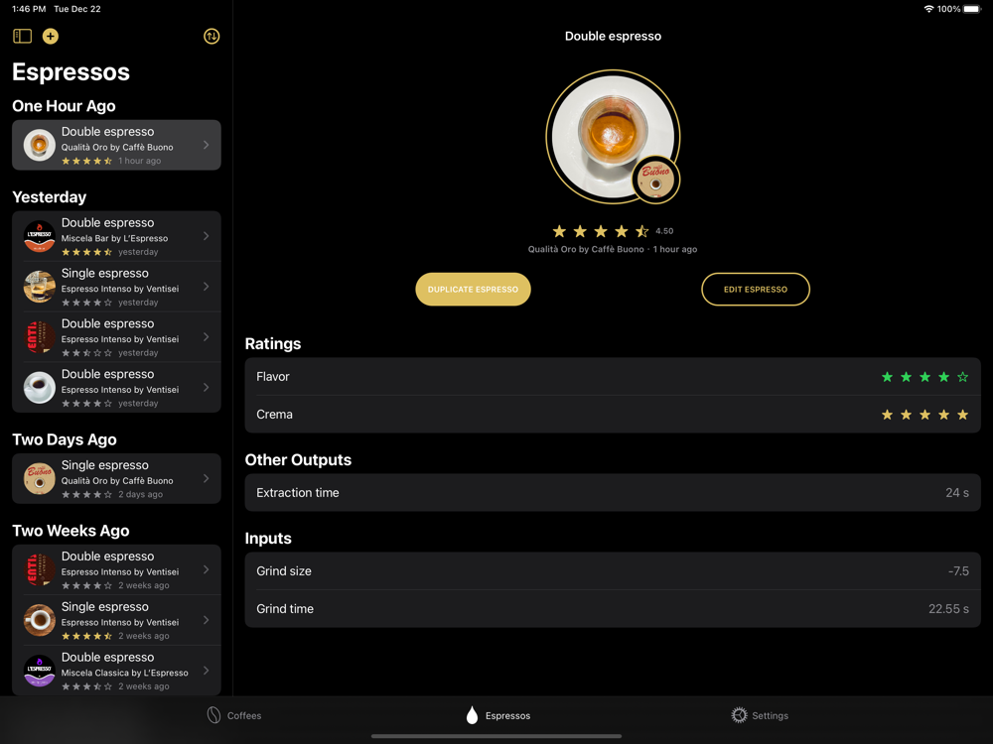Tap the droplet Espressos tab icon

472,715
